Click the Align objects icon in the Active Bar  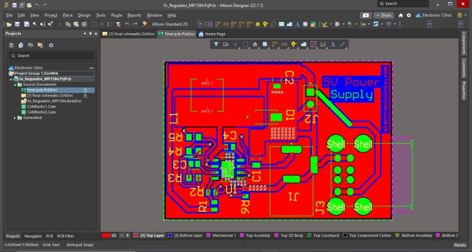(x=255, y=44)
